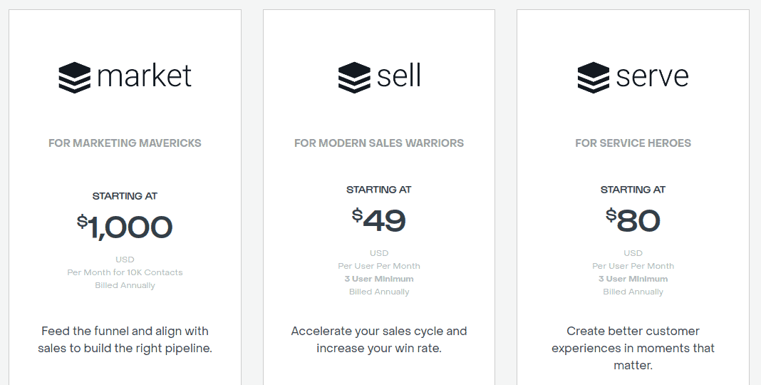Select the "sell" product name text
This screenshot has height=385, width=761.
pos(398,76)
